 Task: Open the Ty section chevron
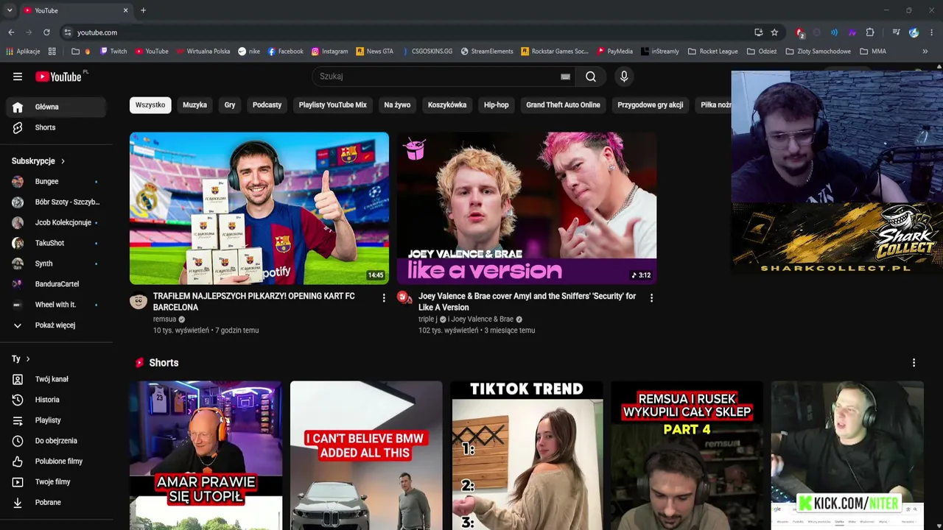pos(28,359)
